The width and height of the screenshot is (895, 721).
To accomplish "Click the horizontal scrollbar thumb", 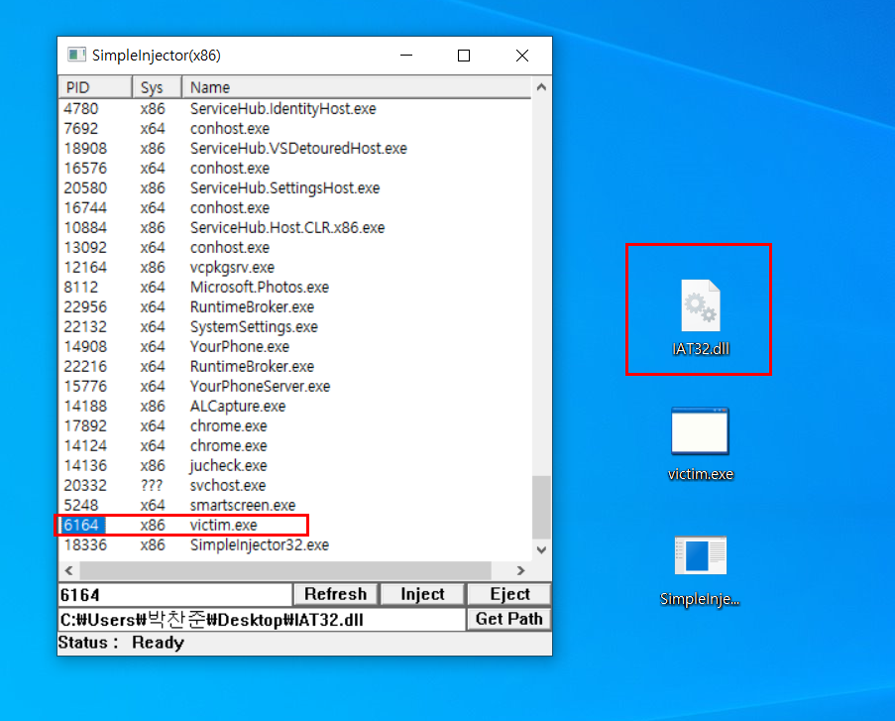I will (x=285, y=570).
